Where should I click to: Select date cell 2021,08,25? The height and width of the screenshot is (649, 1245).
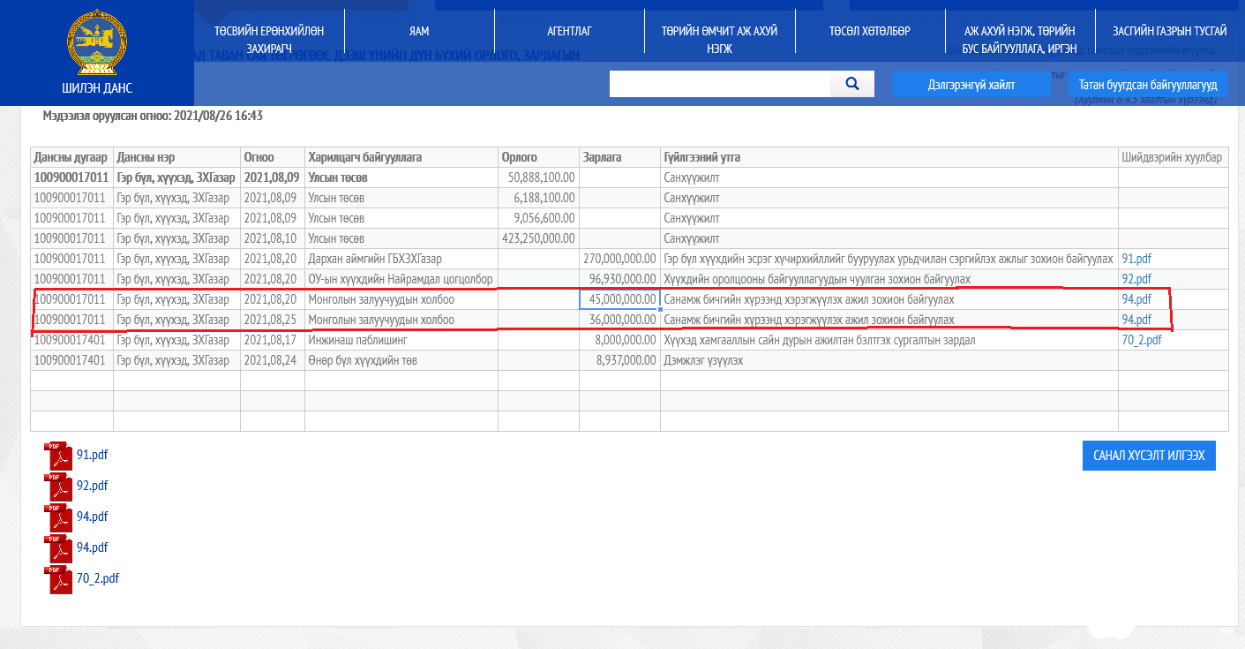click(x=272, y=320)
